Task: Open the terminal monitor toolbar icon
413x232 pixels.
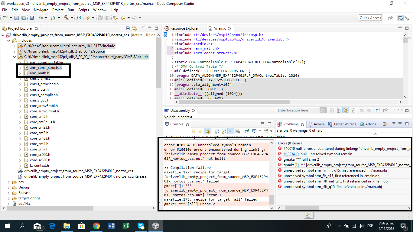Action: (x=32, y=18)
